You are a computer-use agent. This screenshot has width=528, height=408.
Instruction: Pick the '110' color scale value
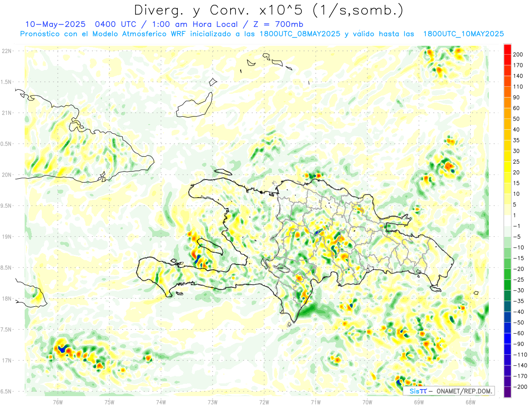[x=518, y=87]
